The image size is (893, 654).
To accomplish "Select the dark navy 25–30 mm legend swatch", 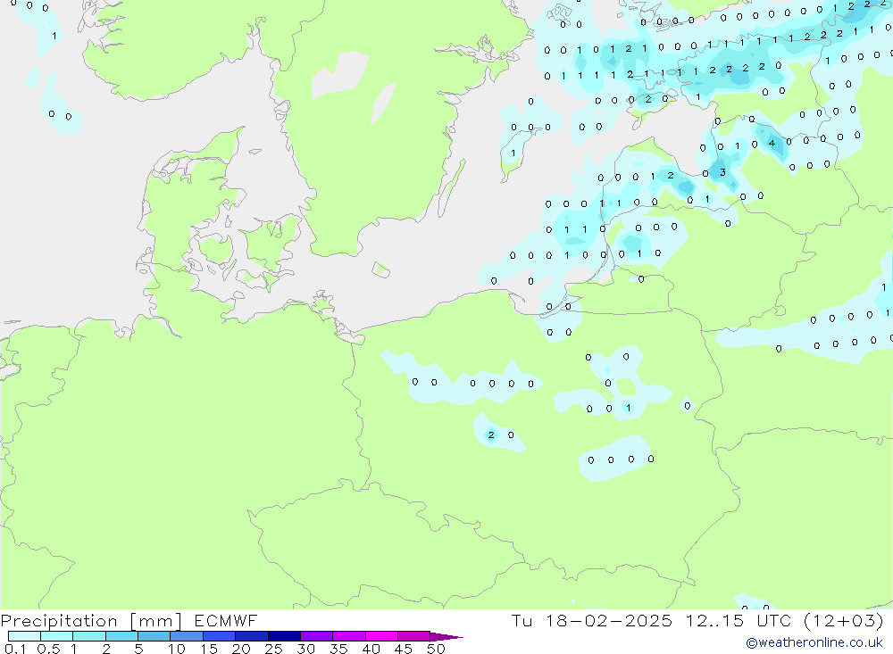I will 284,636.
